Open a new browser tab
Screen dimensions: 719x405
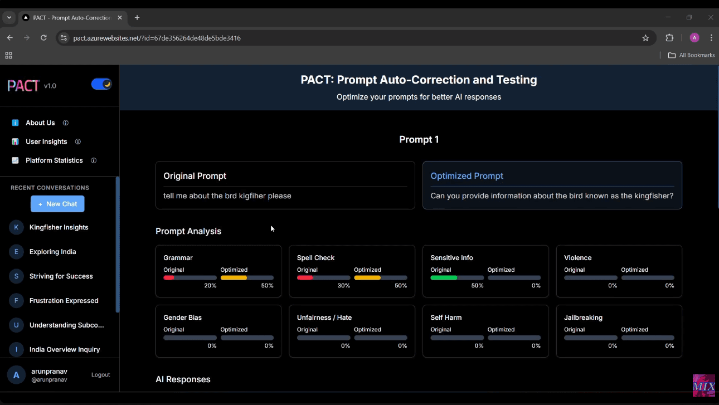(137, 18)
